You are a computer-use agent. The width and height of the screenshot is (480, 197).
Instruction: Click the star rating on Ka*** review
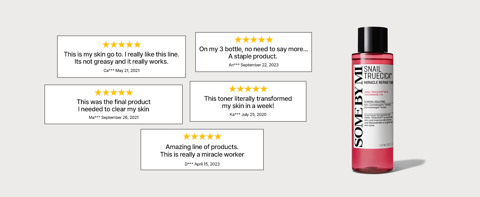coord(248,89)
